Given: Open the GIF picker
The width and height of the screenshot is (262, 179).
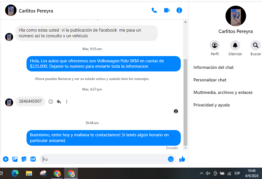Looking at the screenshot, I should click(x=33, y=159).
